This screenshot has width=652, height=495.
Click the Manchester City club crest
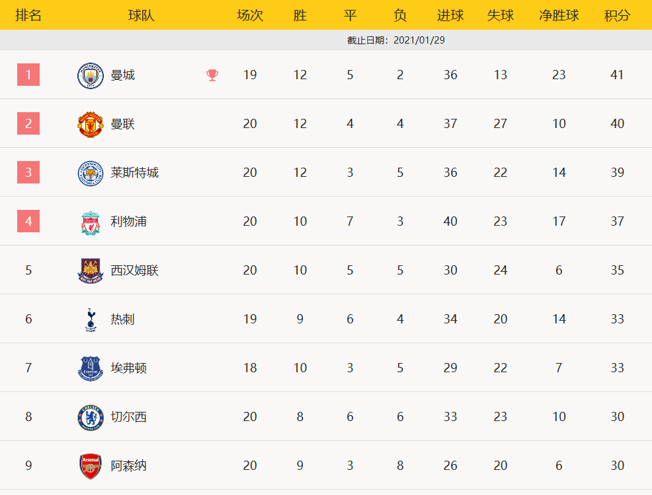pyautogui.click(x=91, y=75)
